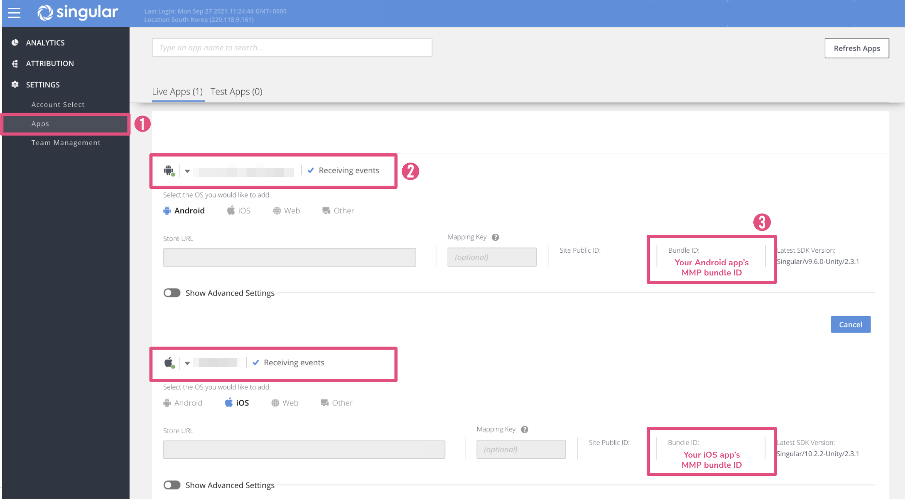The image size is (905, 499).
Task: Collapse the iOS app dropdown arrow
Action: pyautogui.click(x=187, y=363)
